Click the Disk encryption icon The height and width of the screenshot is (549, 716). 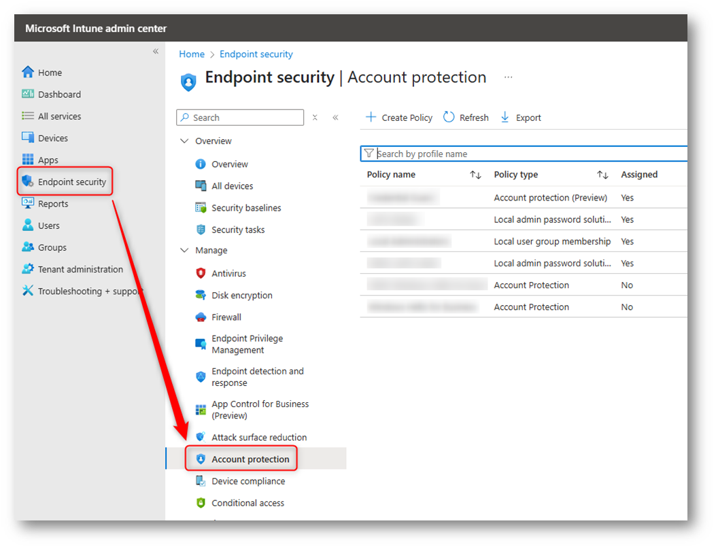[201, 296]
